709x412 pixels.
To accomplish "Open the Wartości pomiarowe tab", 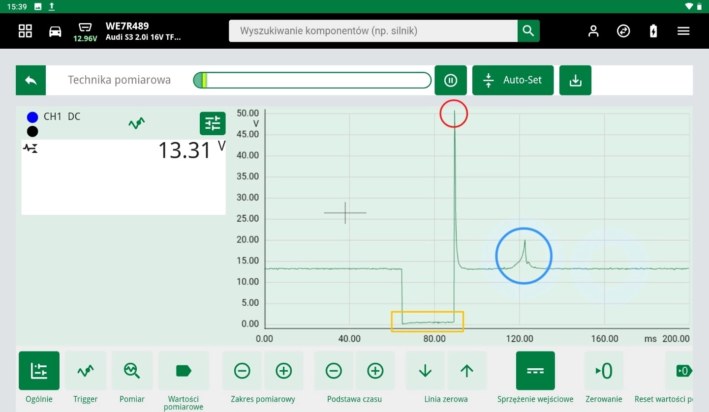I will (184, 371).
